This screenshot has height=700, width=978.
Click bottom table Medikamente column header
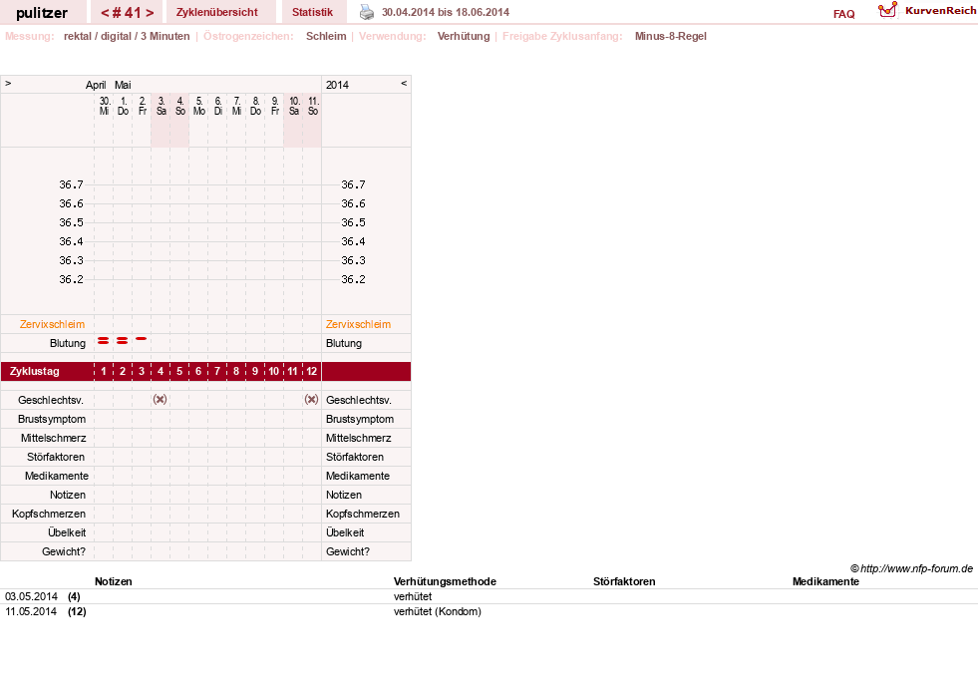[825, 581]
